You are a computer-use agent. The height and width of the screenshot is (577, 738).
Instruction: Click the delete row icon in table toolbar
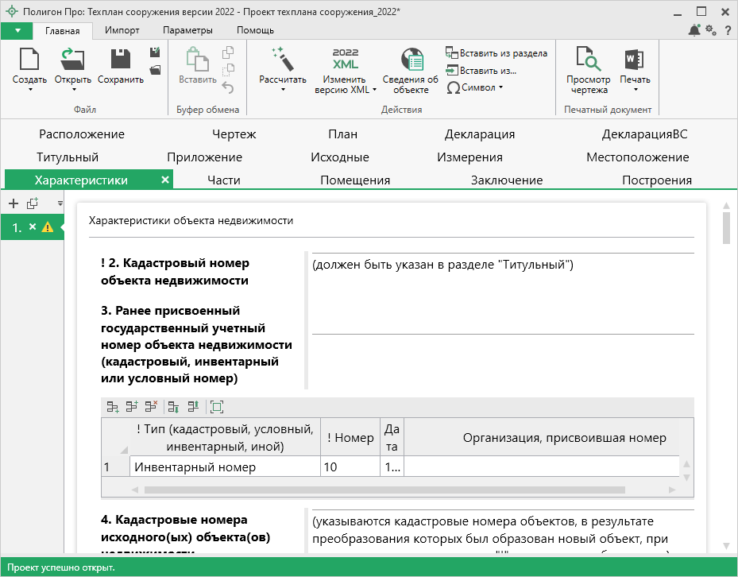coord(151,407)
